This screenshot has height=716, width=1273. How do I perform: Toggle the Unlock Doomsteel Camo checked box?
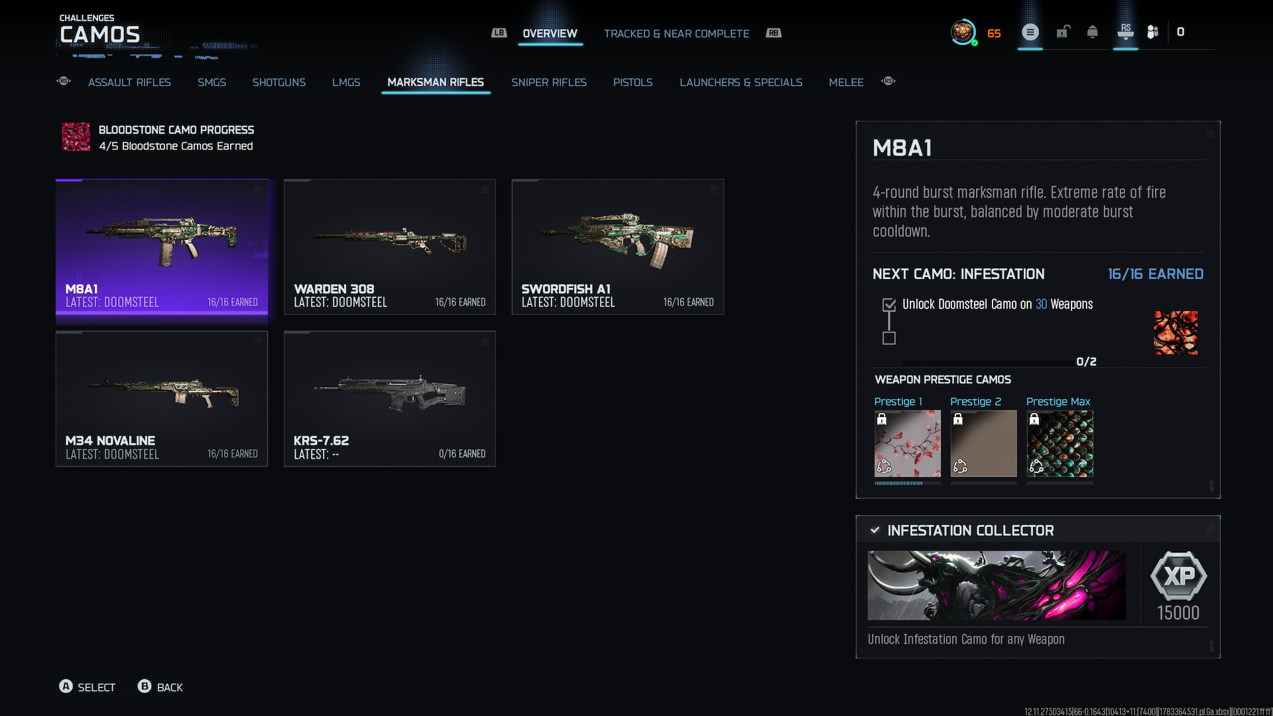pyautogui.click(x=889, y=305)
